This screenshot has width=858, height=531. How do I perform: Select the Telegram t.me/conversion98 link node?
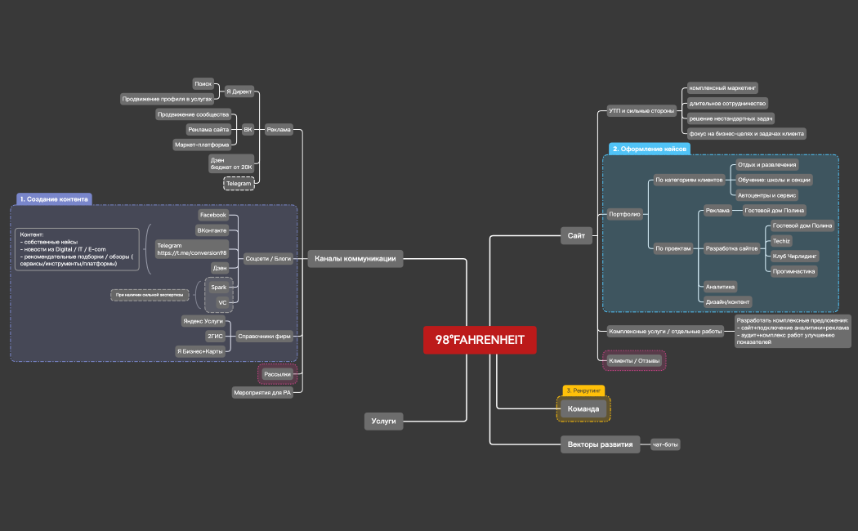(x=192, y=249)
